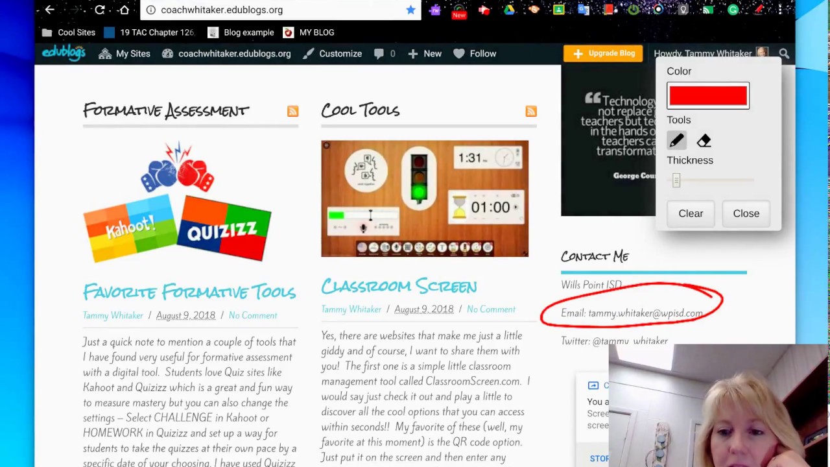
Task: Open Chrome's three-dot menu
Action: (x=781, y=10)
